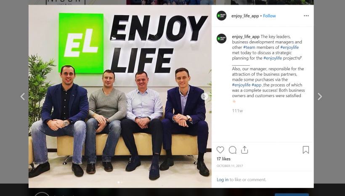Open enjoy_life_app avatar in post header
The width and height of the screenshot is (345, 196).
coord(221,16)
